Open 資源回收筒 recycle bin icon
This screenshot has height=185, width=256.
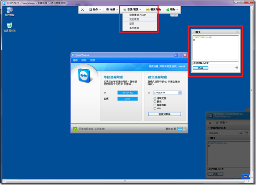(x=10, y=27)
